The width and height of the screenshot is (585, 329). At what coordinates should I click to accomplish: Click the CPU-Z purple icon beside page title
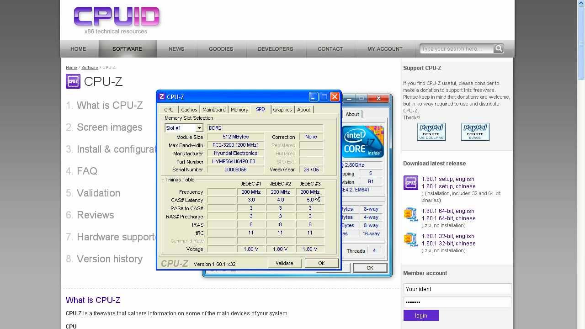(x=73, y=81)
